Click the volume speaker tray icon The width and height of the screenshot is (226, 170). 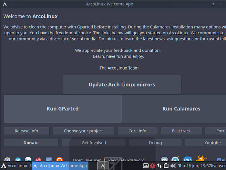click(x=173, y=166)
